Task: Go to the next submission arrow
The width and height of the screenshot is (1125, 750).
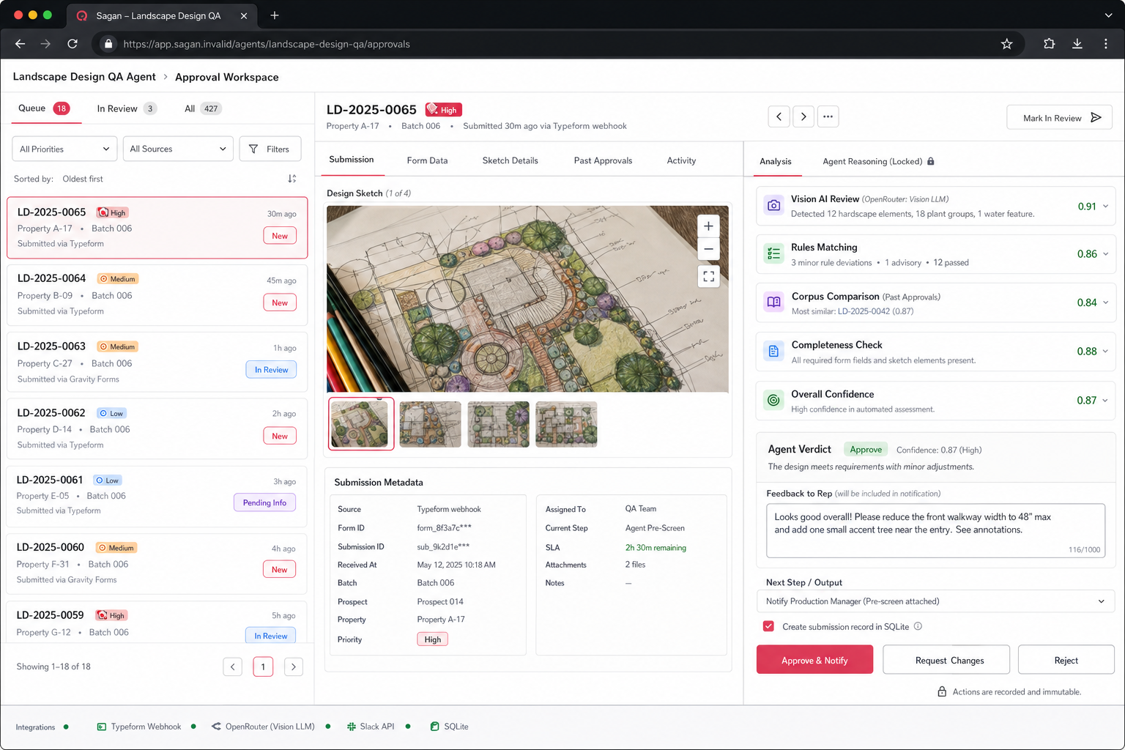Action: (803, 116)
